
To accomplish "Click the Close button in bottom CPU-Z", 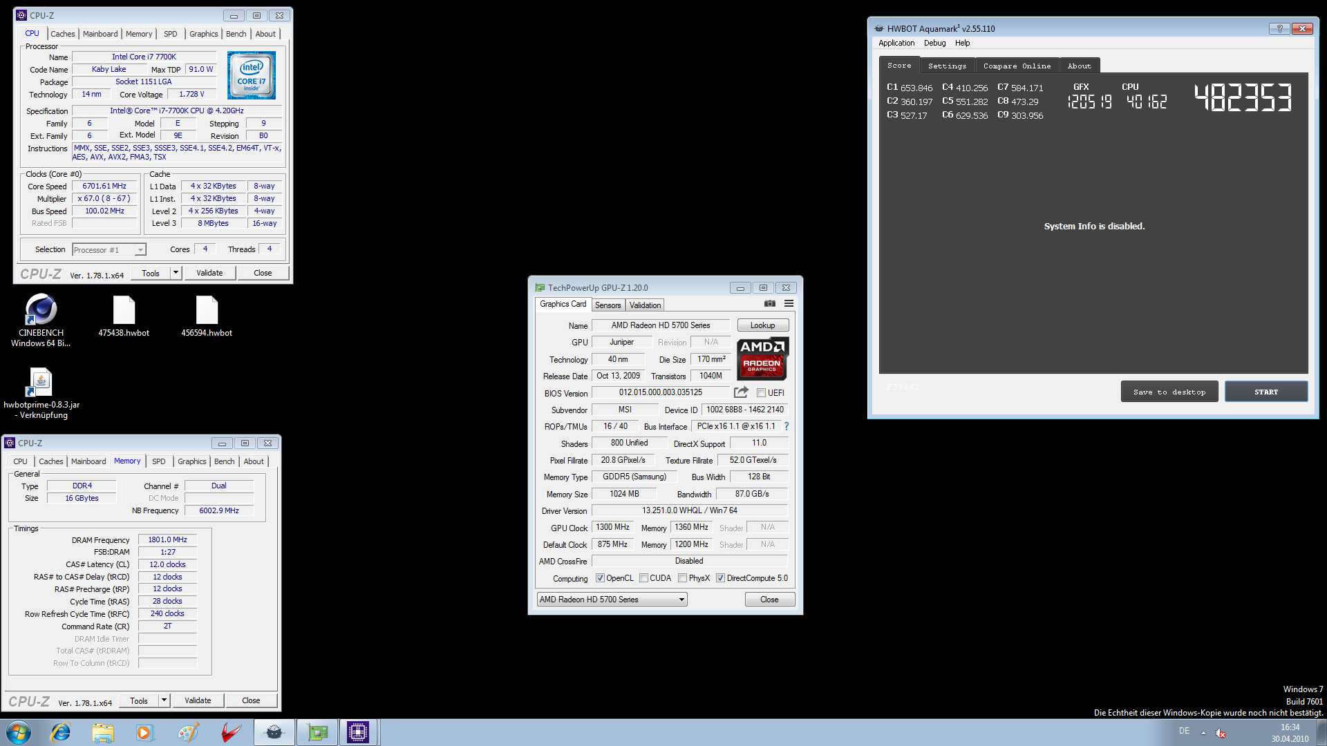I will click(251, 700).
